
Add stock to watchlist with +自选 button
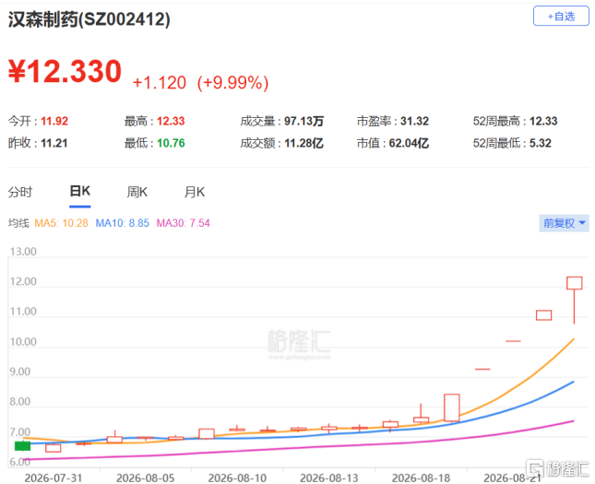(561, 17)
